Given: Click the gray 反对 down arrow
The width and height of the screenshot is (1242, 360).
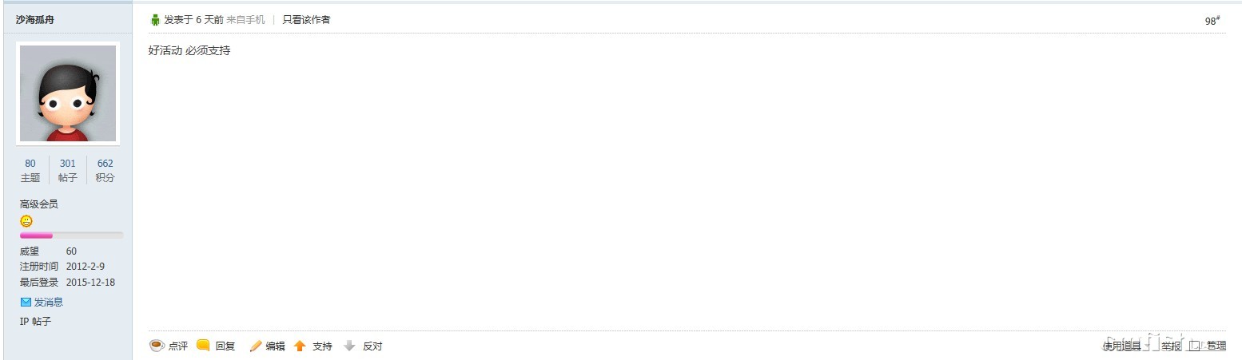Looking at the screenshot, I should click(349, 346).
